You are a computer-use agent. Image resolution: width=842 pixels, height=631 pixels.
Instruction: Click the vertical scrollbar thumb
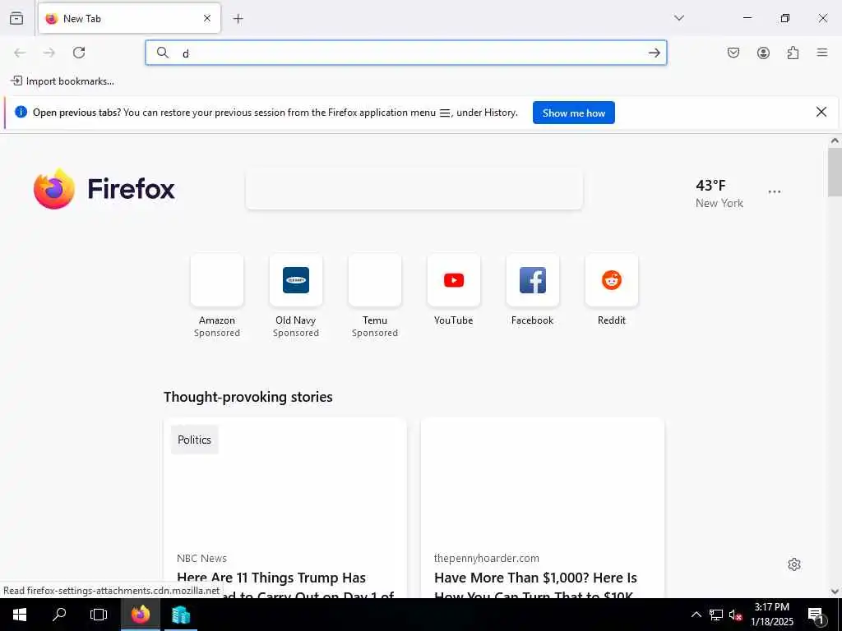[835, 172]
